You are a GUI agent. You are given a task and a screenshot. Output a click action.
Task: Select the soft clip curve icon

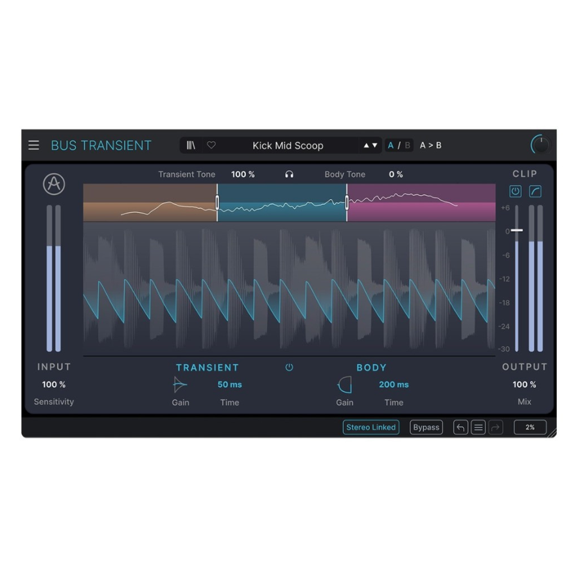(535, 191)
